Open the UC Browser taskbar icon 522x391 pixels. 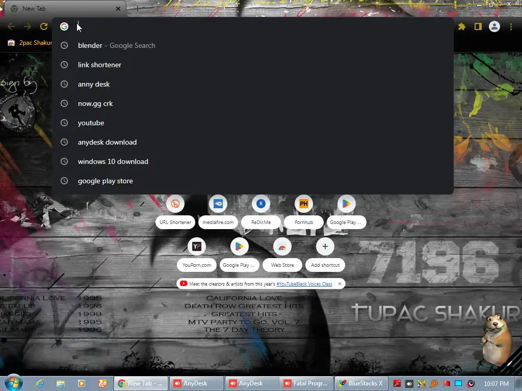[x=102, y=383]
